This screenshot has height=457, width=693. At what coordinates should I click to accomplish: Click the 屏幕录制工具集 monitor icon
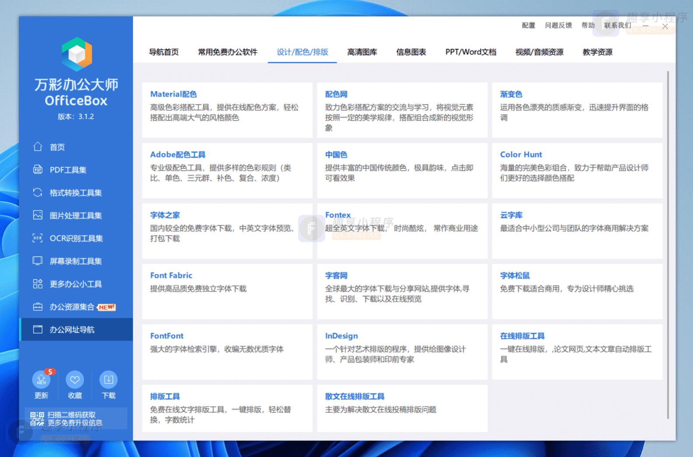(38, 261)
